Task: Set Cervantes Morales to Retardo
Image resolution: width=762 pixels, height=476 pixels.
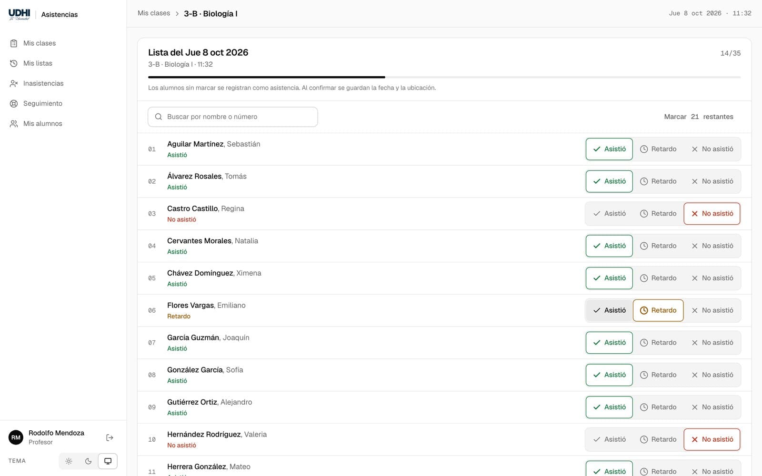Action: 658,246
